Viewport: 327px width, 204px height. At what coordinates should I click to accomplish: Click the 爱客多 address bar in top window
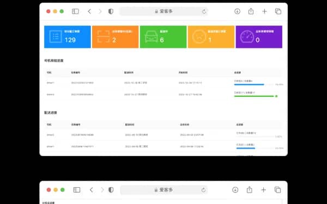163,11
